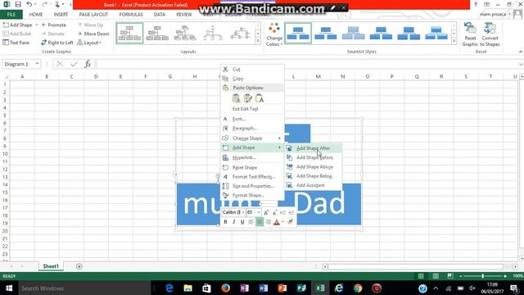This screenshot has width=524, height=295.
Task: Choose Hyperlink... from context menu
Action: pos(252,157)
